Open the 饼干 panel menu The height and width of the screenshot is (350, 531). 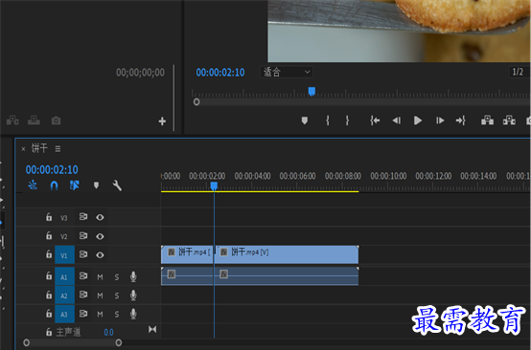click(x=58, y=148)
